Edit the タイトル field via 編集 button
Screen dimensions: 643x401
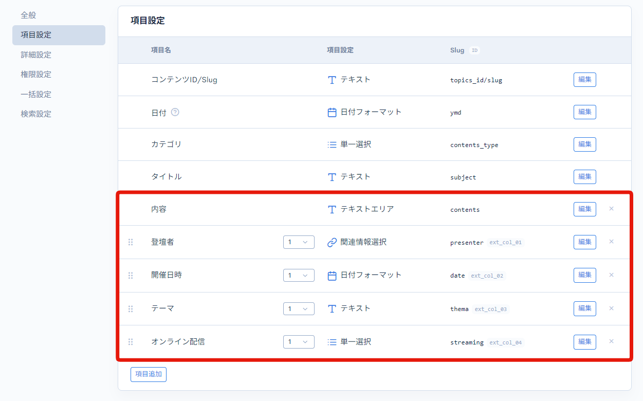coord(584,177)
